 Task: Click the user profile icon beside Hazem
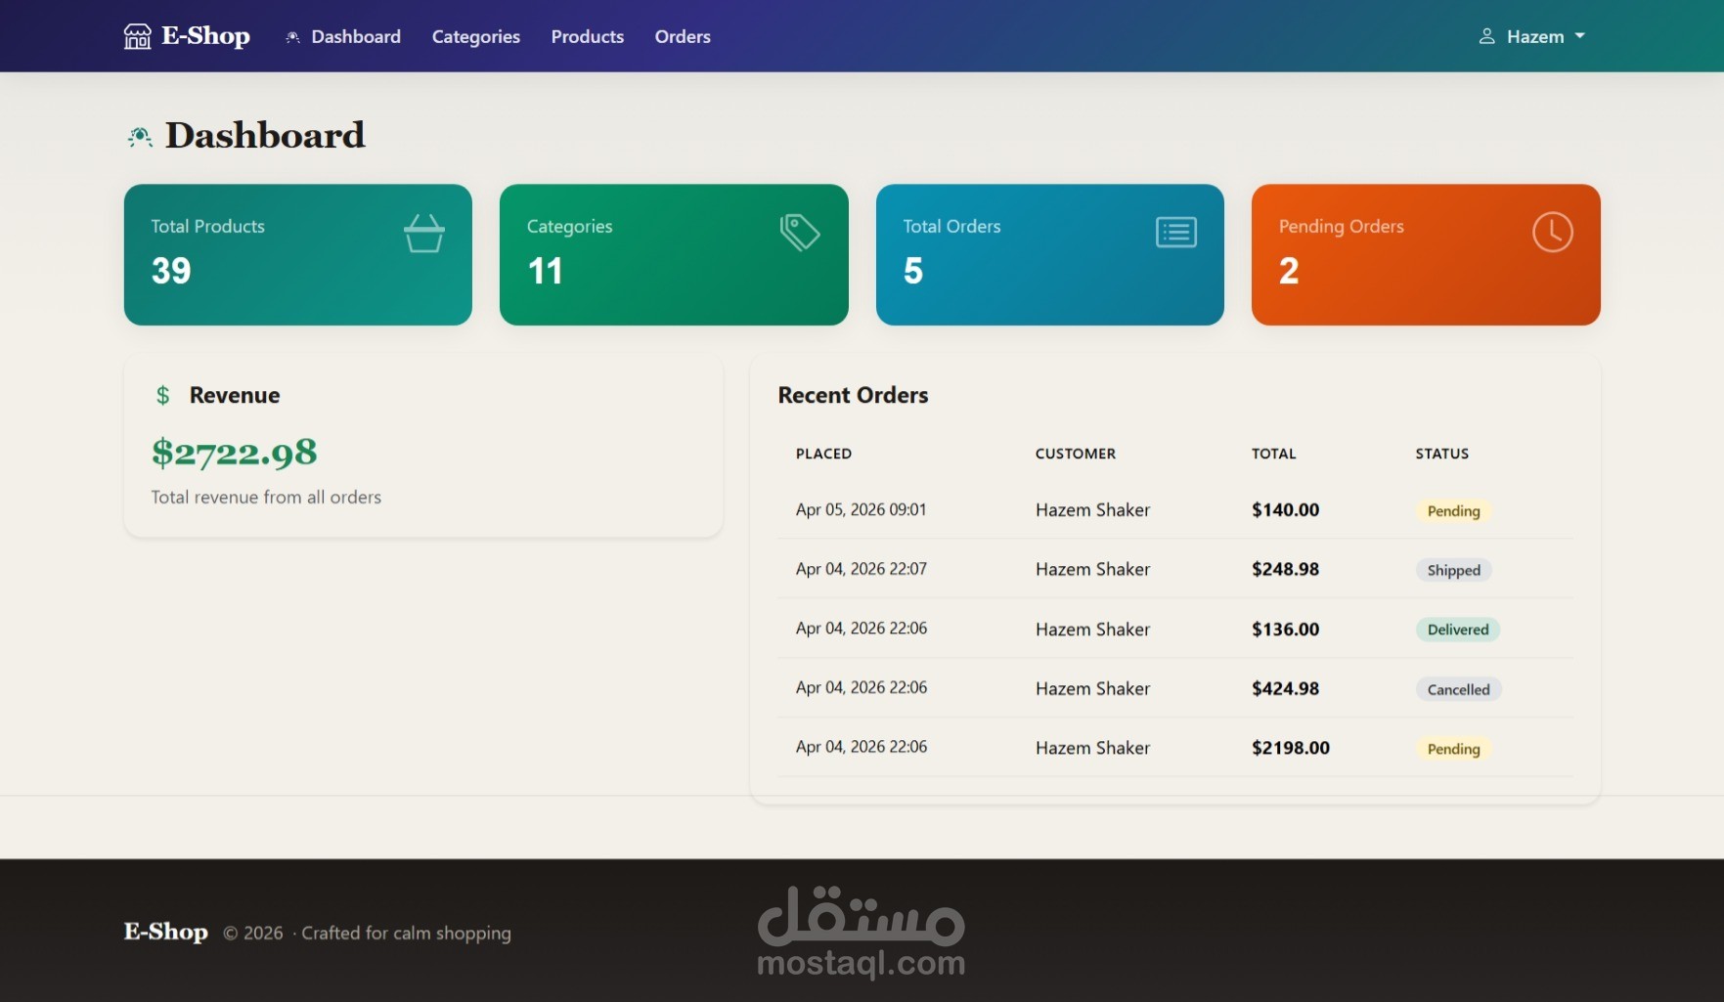(1486, 36)
